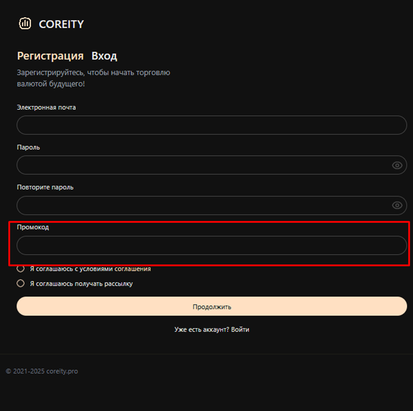Screen dimensions: 413x411
Task: Click the 'Я соглашаюсь с условиями соглашения' text
Action: 90,269
